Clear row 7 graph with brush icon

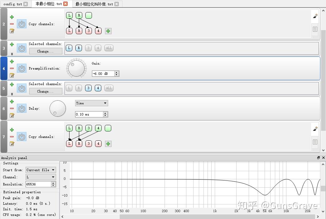pyautogui.click(x=315, y=129)
